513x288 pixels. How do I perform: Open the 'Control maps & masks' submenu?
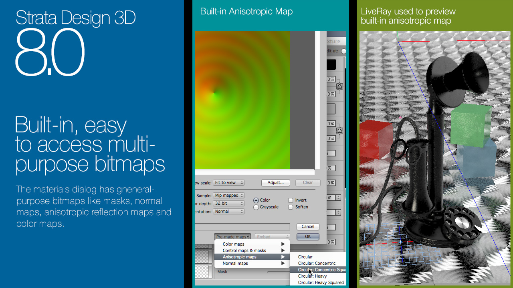tap(252, 250)
